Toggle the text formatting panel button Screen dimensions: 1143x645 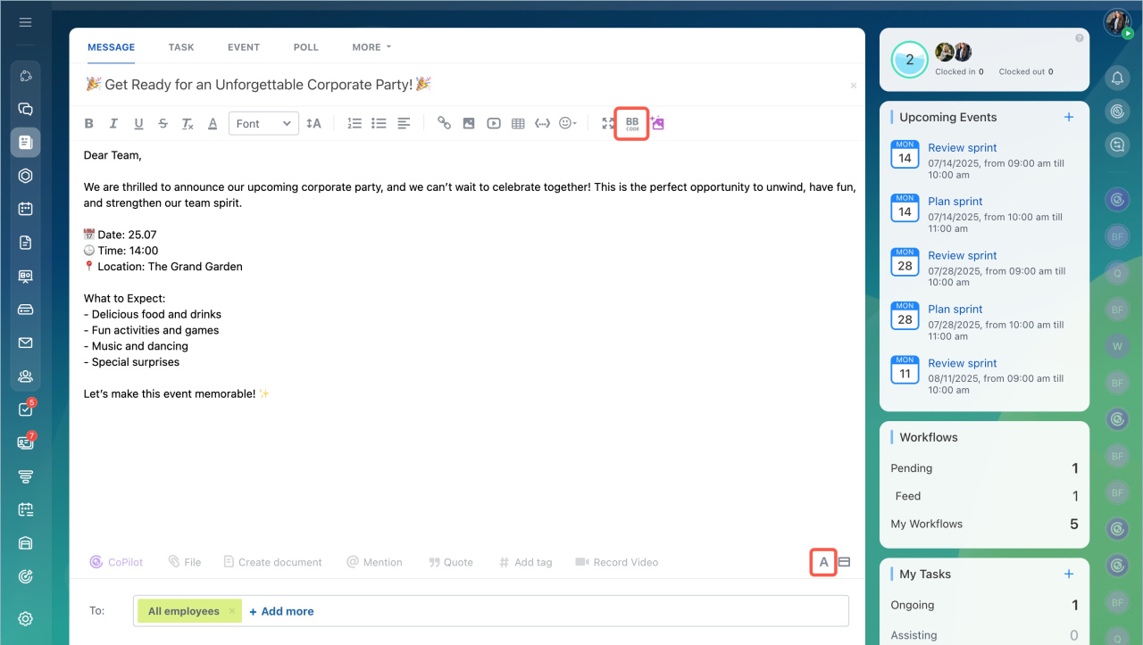(x=823, y=562)
